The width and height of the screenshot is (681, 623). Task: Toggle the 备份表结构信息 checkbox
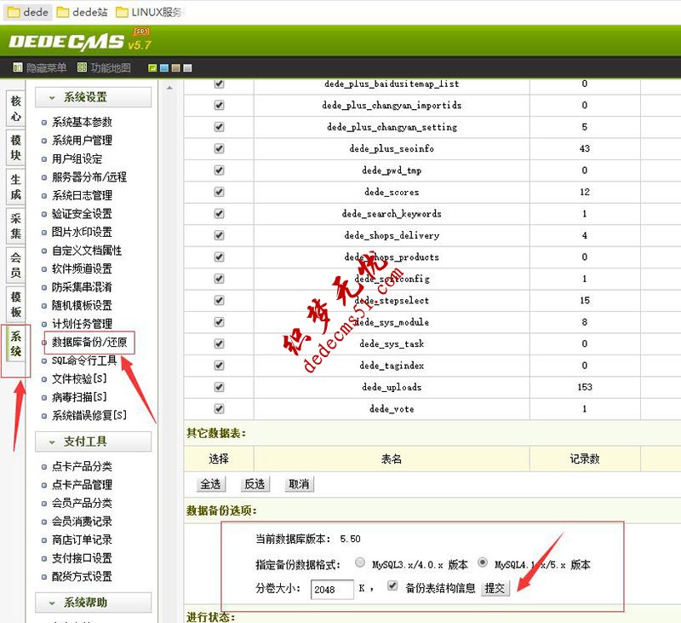(x=392, y=586)
